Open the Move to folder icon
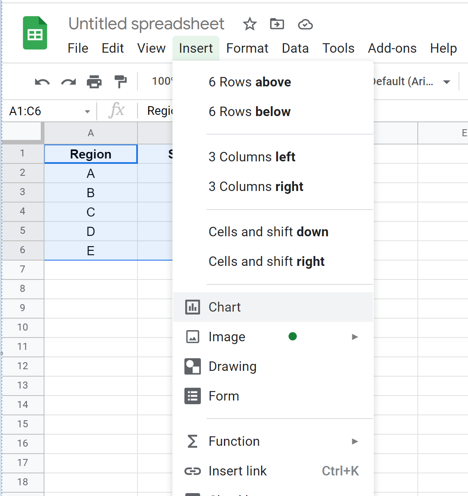468x496 pixels. 277,24
